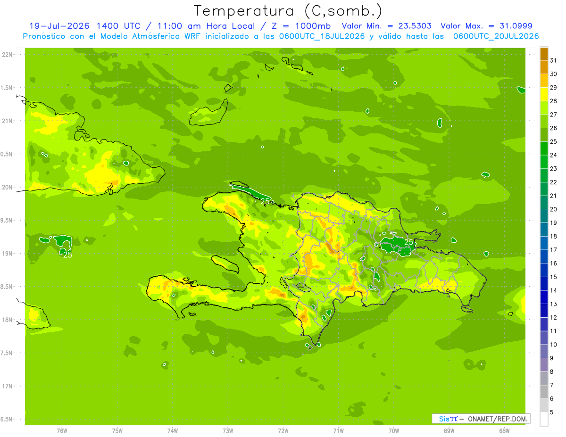This screenshot has height=437, width=566.
Task: Click 'Valor Min. = 23.5303'
Action: (386, 26)
